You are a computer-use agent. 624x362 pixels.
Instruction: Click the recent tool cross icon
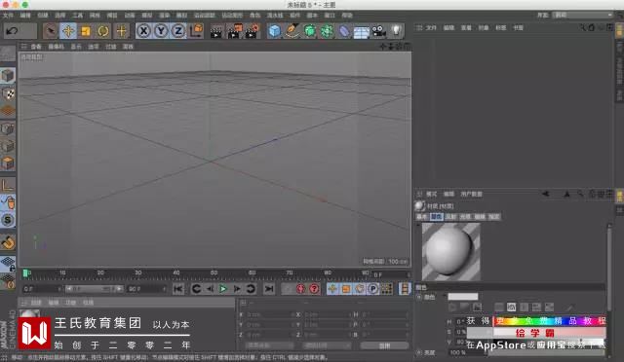tap(121, 30)
